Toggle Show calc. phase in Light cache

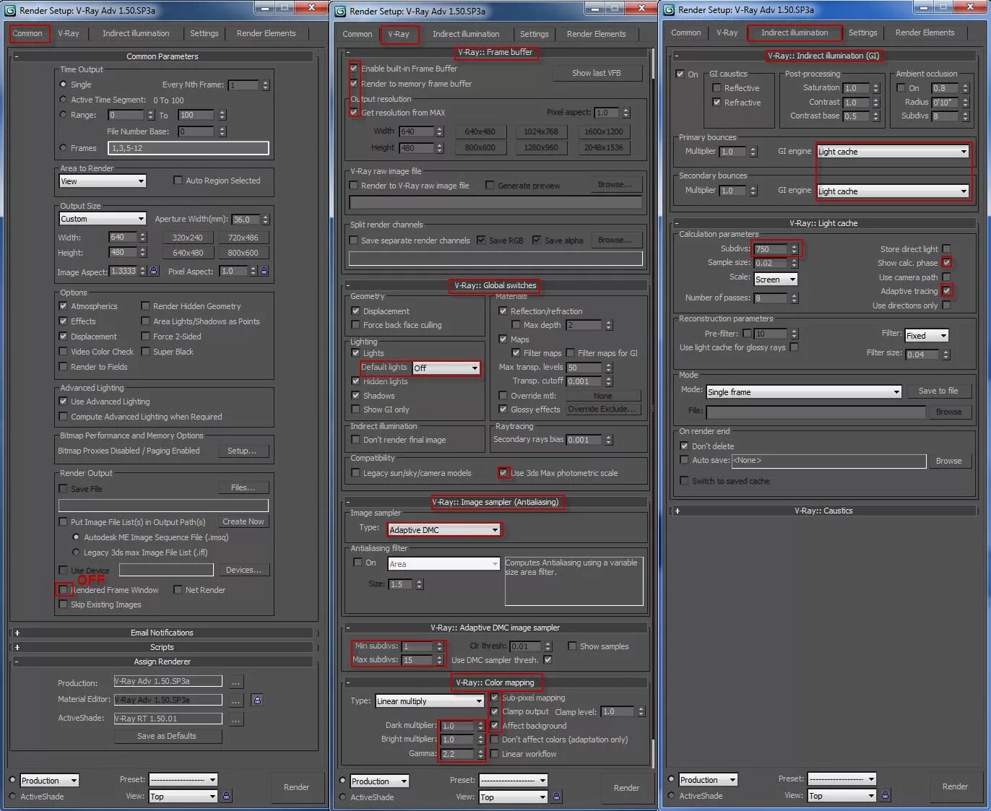pos(946,262)
